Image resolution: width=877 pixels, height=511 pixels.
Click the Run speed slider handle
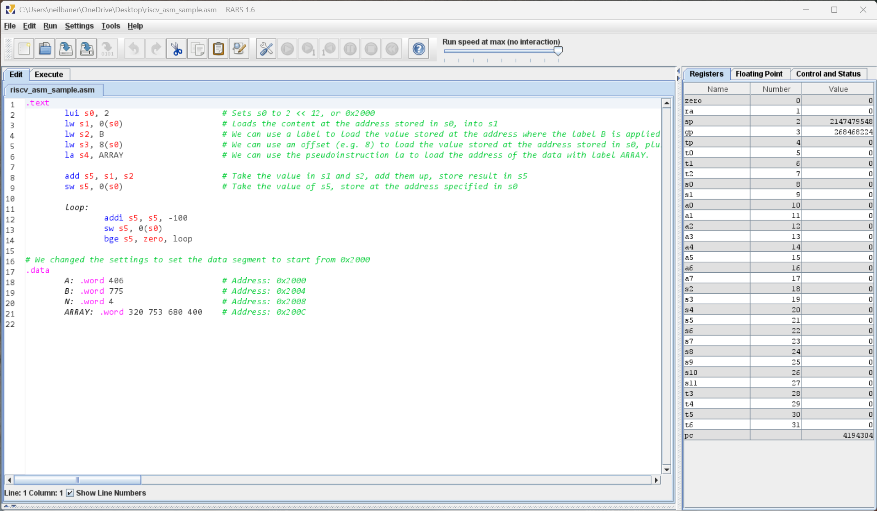coord(558,51)
